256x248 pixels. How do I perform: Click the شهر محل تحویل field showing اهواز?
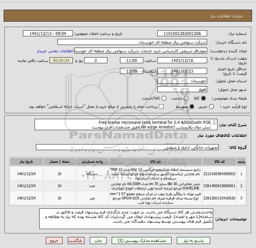(x=182, y=90)
